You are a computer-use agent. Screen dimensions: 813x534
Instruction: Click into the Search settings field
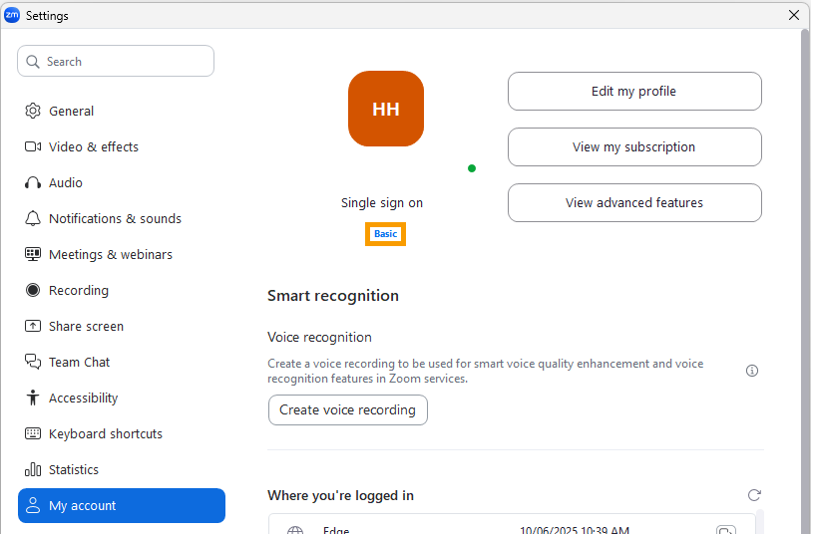[x=116, y=61]
